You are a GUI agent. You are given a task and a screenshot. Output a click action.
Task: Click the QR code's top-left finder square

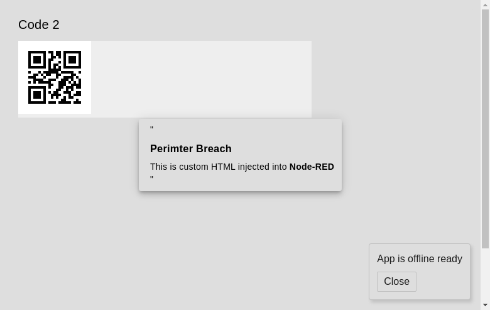point(37,60)
